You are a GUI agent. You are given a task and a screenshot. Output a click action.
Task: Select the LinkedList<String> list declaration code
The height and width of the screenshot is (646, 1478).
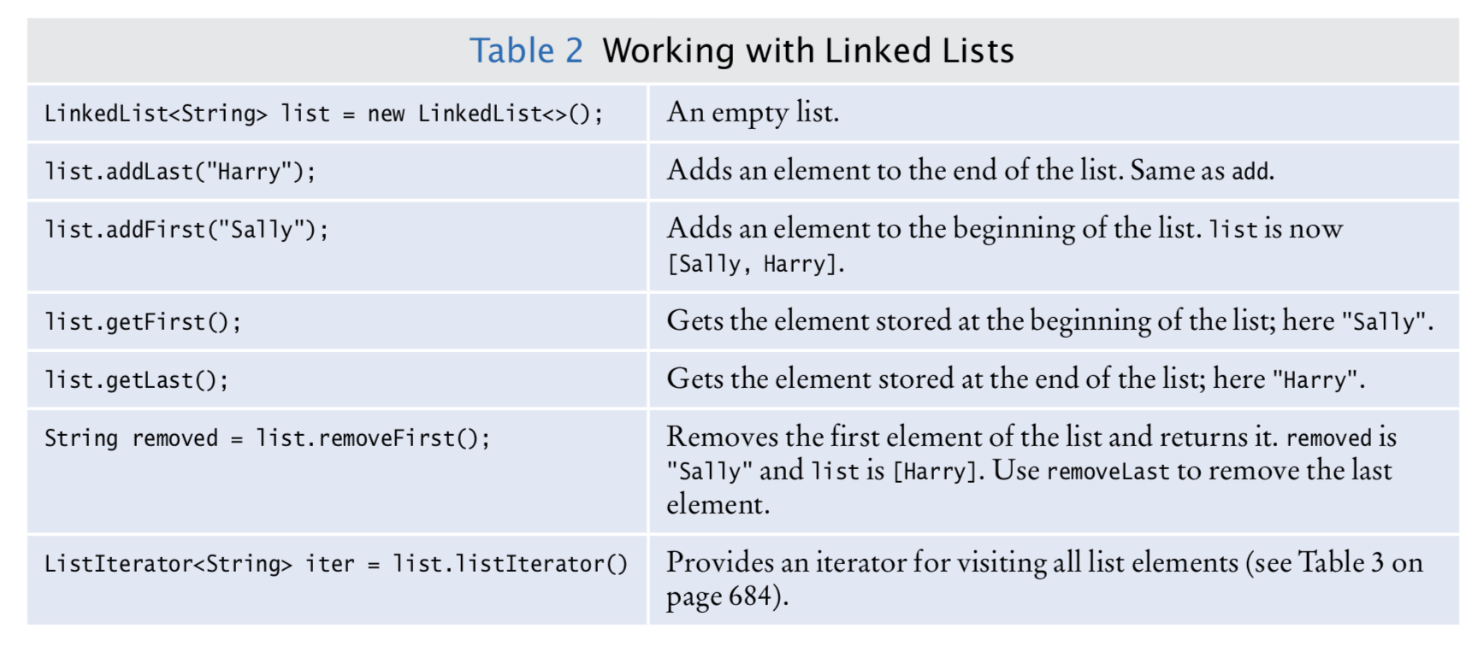click(323, 114)
